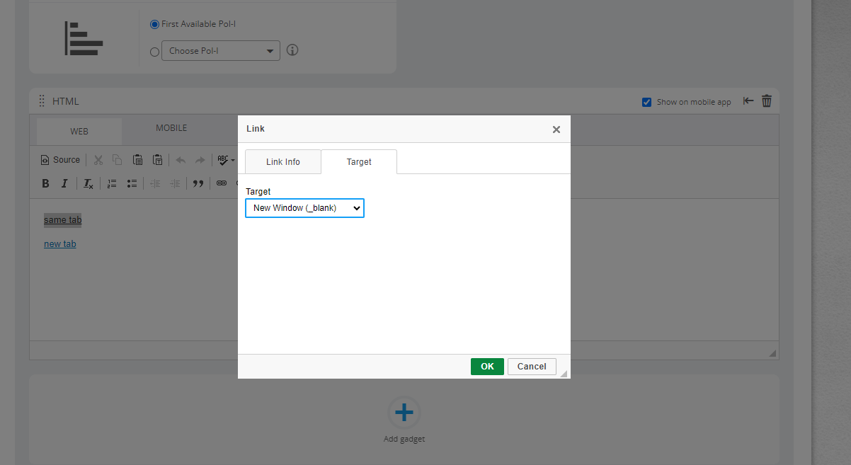Image resolution: width=851 pixels, height=465 pixels.
Task: Click the Redo arrow icon
Action: pyautogui.click(x=200, y=160)
